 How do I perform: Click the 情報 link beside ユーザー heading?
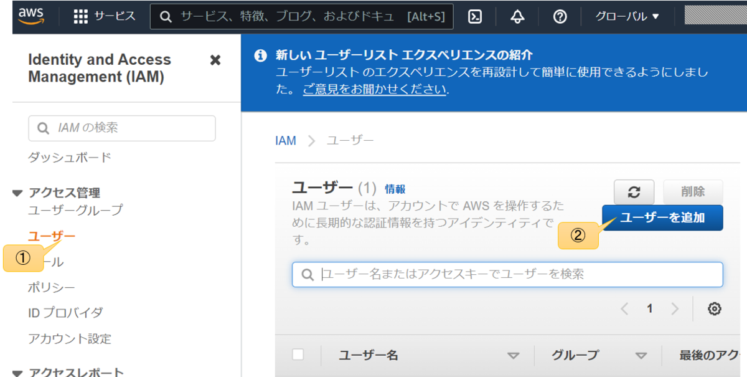click(395, 189)
